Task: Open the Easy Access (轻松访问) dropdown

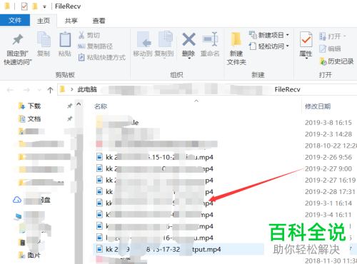Action: [x=269, y=46]
